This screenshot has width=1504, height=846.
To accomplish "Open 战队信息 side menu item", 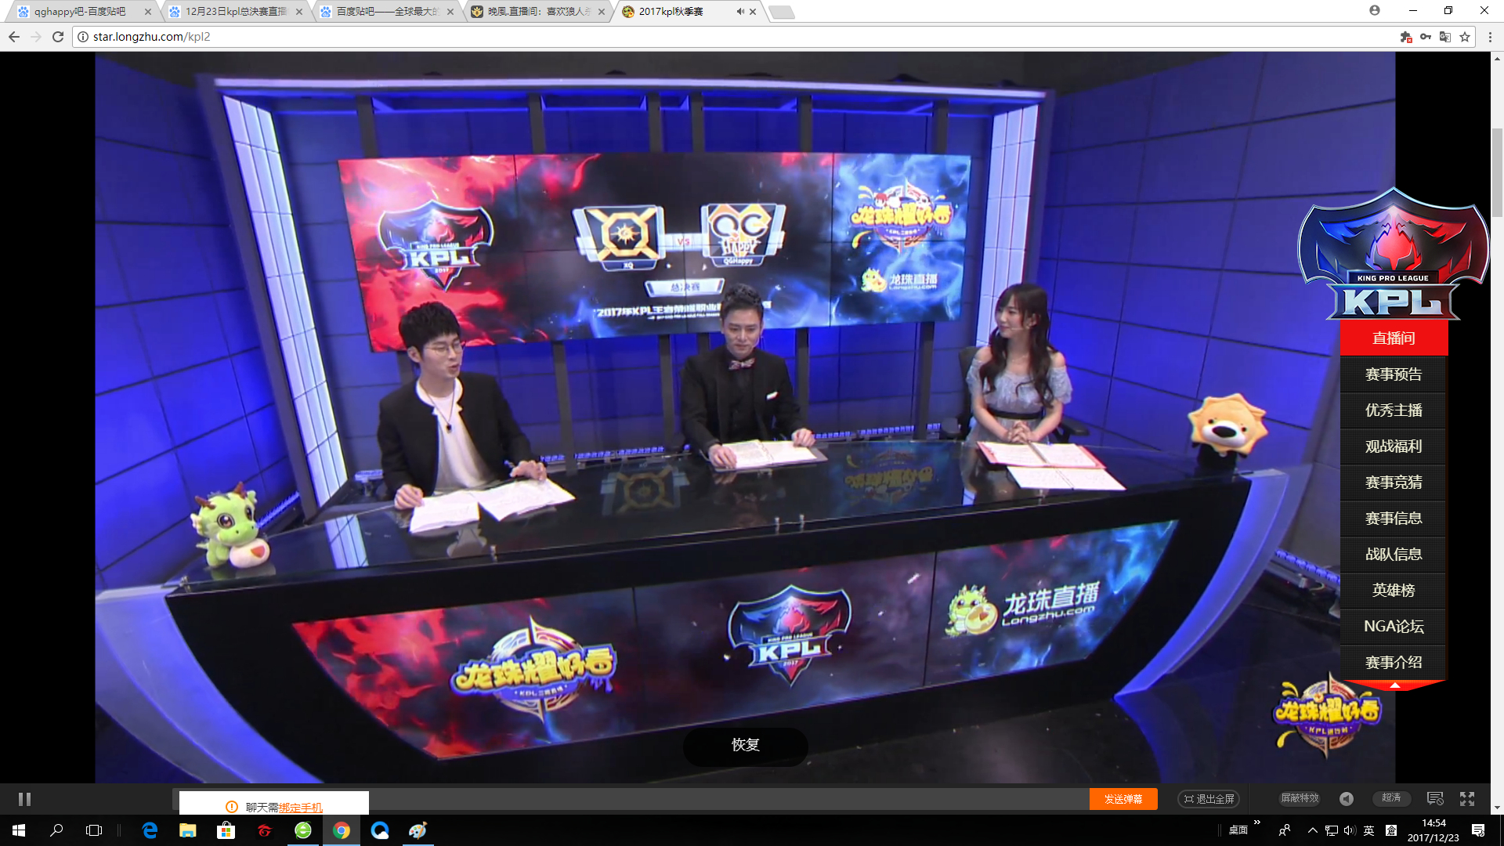I will [1393, 555].
